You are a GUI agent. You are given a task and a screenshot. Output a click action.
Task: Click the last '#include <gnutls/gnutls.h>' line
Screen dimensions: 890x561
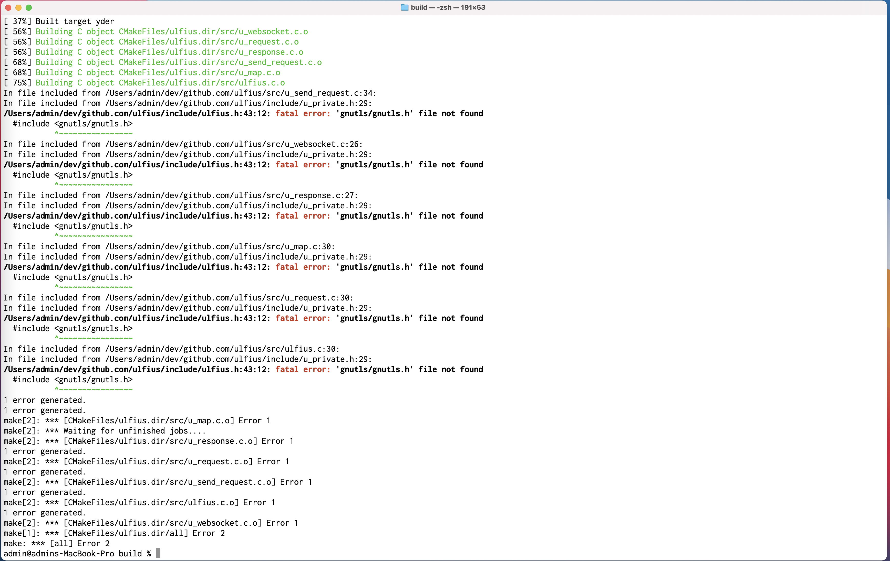(73, 380)
